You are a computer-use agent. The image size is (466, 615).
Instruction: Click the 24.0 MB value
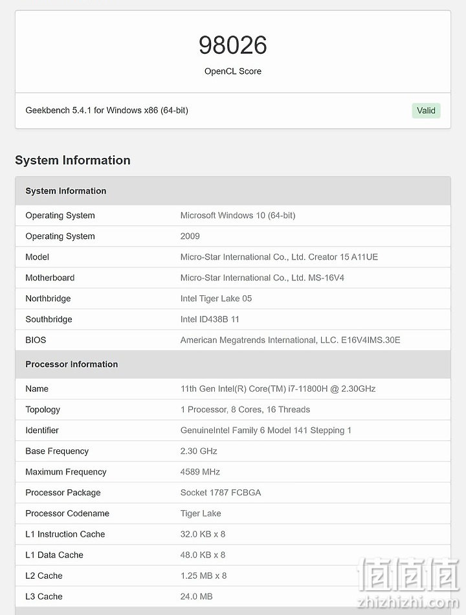197,597
